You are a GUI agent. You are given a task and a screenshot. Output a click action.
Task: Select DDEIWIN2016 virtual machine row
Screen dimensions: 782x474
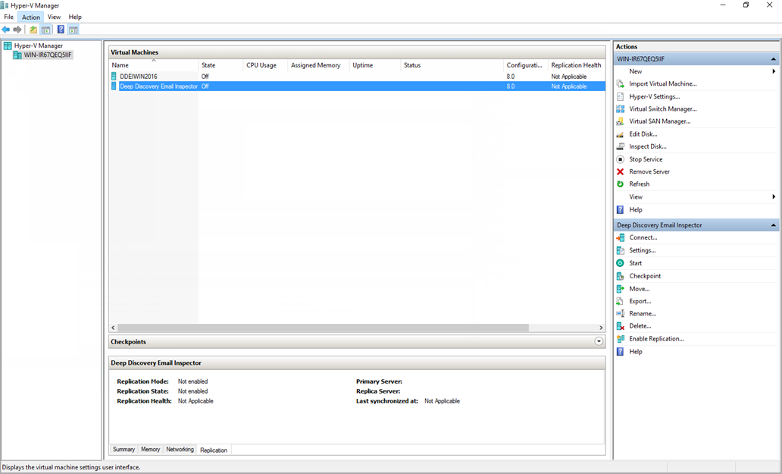140,77
